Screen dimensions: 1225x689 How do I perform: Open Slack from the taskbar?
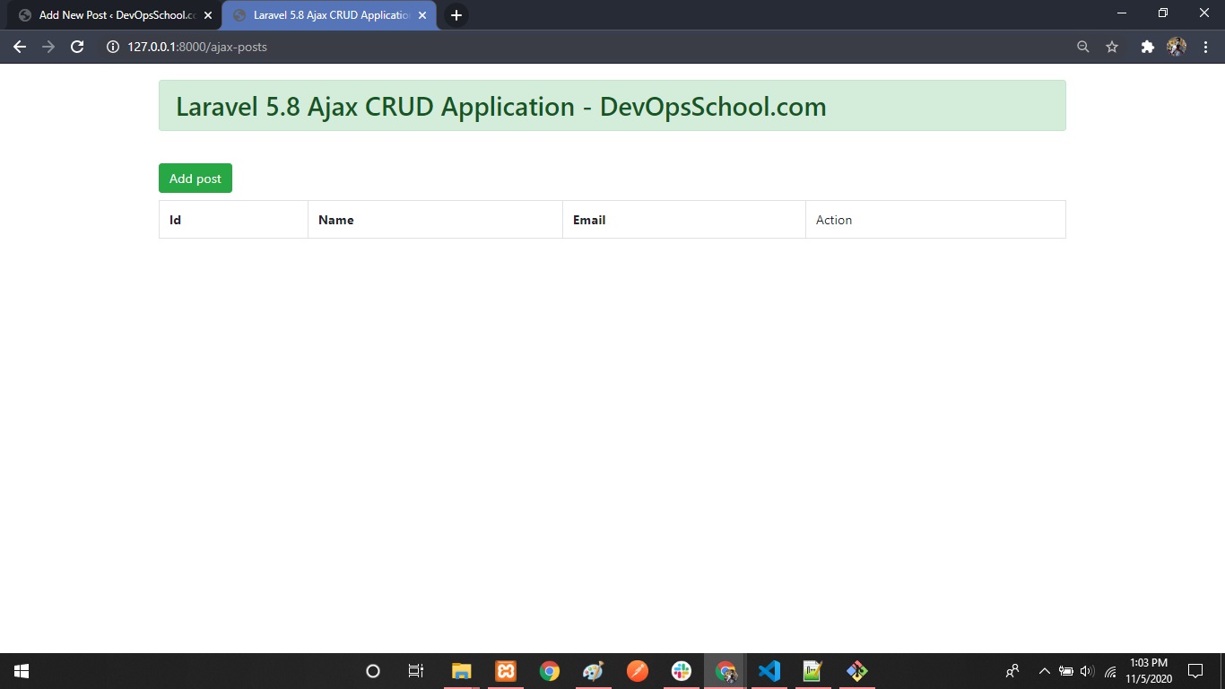(x=682, y=671)
